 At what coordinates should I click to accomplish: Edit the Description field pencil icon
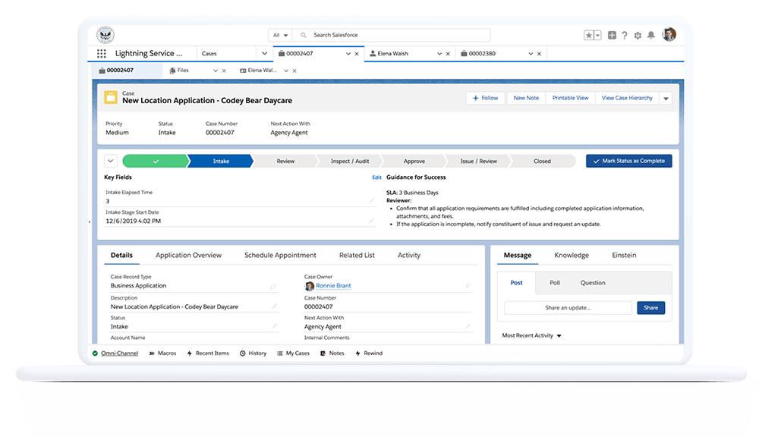(x=275, y=306)
